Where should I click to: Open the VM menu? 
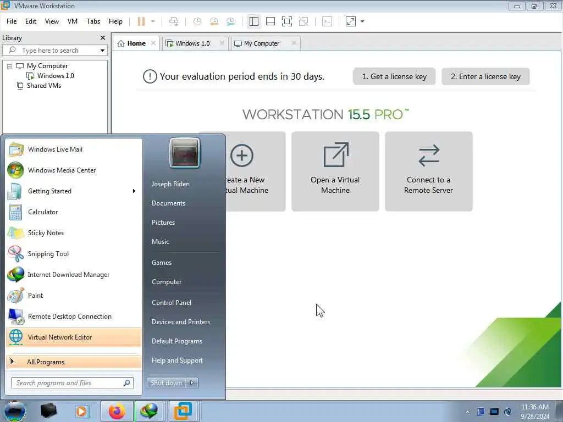[x=73, y=21]
